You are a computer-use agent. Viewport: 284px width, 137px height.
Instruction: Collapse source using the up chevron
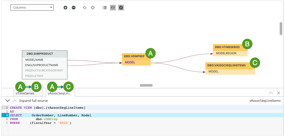[x=15, y=101]
